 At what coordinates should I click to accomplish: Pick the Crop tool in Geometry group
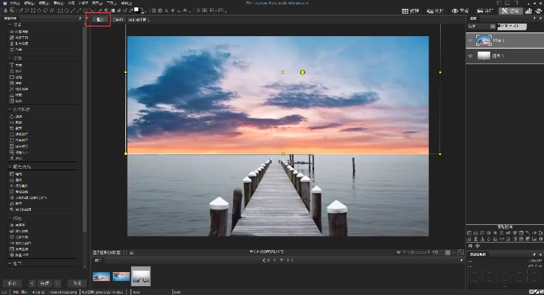point(17,127)
